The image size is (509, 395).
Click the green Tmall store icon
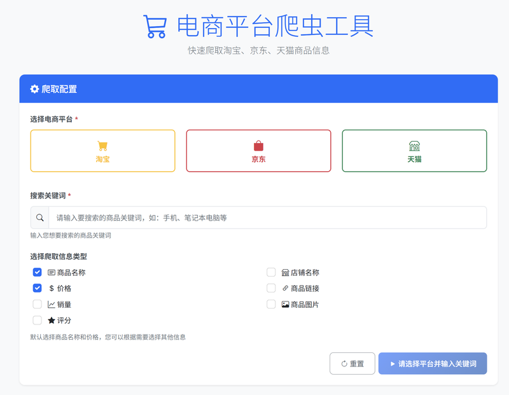pos(414,146)
